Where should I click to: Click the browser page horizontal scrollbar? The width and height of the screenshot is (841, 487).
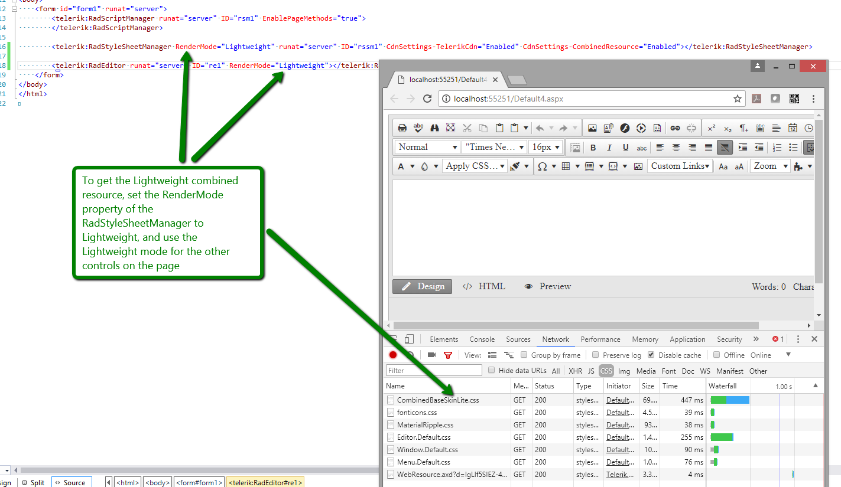576,325
